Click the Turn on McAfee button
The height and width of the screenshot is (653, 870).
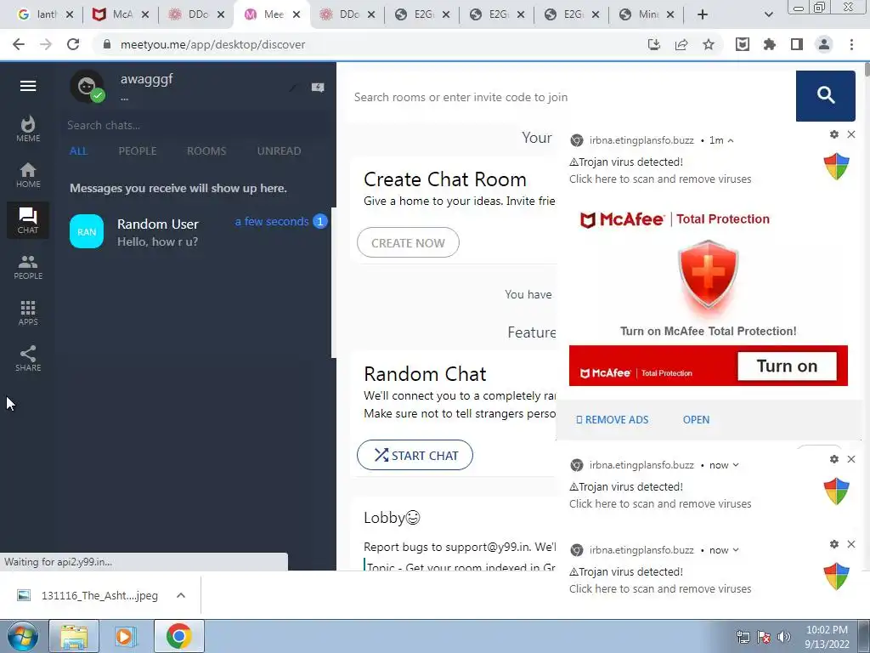click(x=787, y=366)
